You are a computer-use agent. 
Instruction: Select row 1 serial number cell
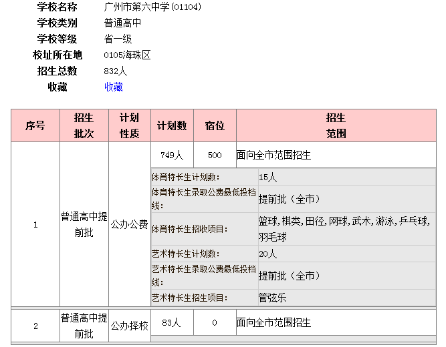35,225
